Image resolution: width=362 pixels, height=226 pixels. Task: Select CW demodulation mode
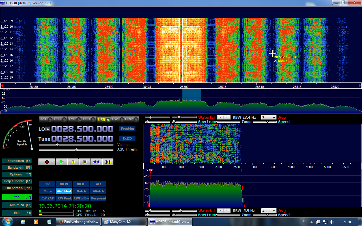coord(118,119)
